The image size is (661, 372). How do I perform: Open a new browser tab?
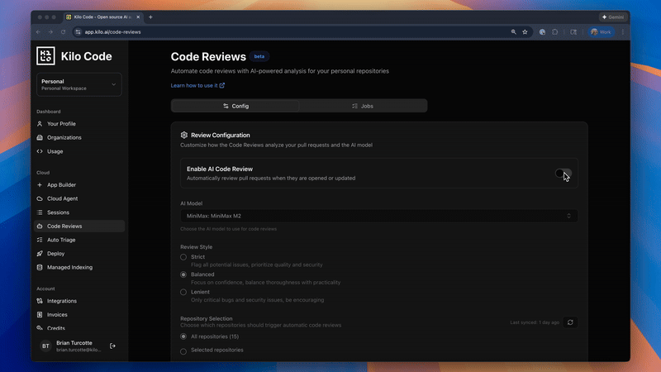pos(150,17)
